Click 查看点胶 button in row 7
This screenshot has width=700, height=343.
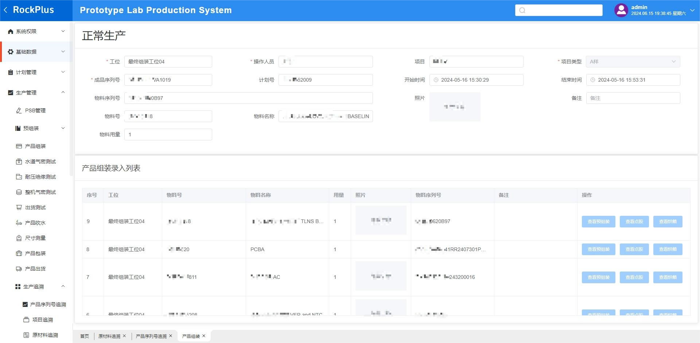[x=634, y=277]
